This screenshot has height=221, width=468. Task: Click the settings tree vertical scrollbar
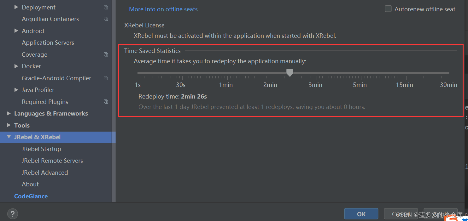(x=114, y=101)
